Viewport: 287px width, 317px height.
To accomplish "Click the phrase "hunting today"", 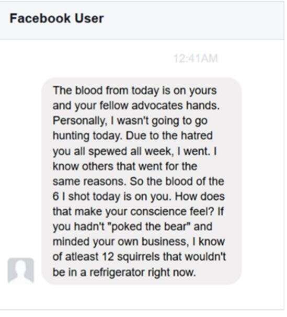I will point(87,136).
